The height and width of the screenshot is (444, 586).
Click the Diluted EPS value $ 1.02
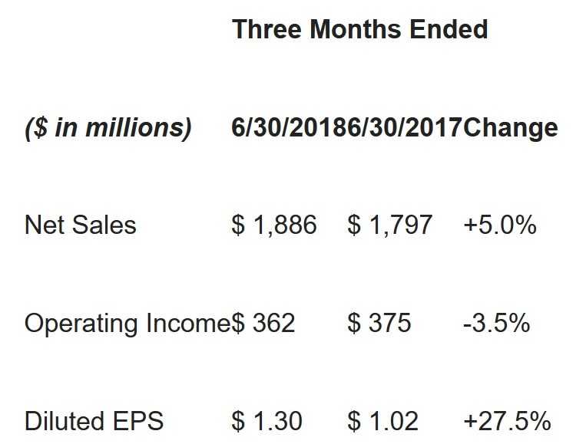pos(383,422)
